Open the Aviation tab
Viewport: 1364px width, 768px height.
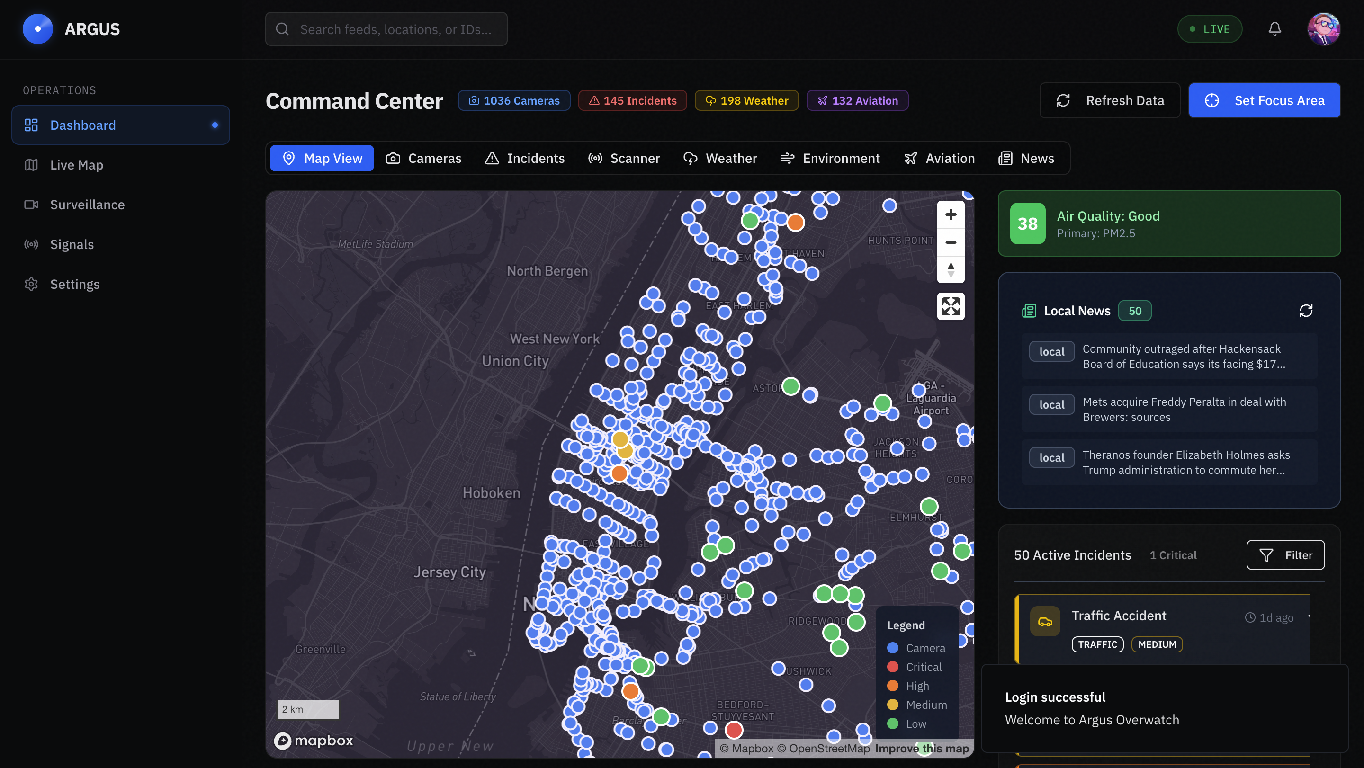coord(939,158)
